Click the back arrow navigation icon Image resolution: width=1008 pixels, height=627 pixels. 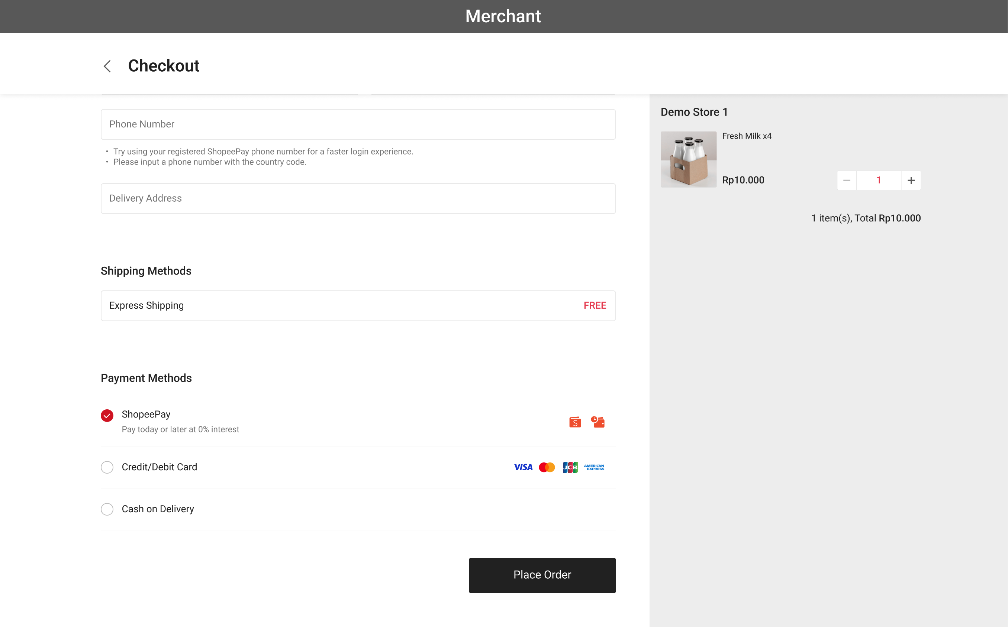point(108,66)
